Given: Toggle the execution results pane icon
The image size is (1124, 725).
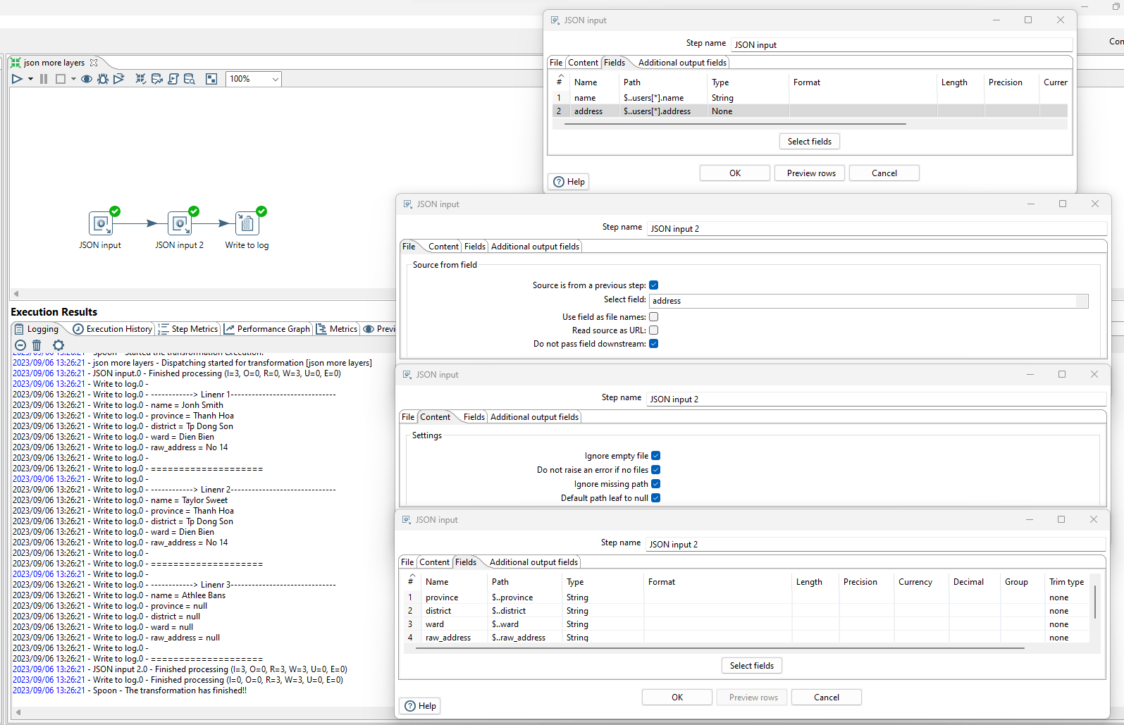Looking at the screenshot, I should 211,79.
